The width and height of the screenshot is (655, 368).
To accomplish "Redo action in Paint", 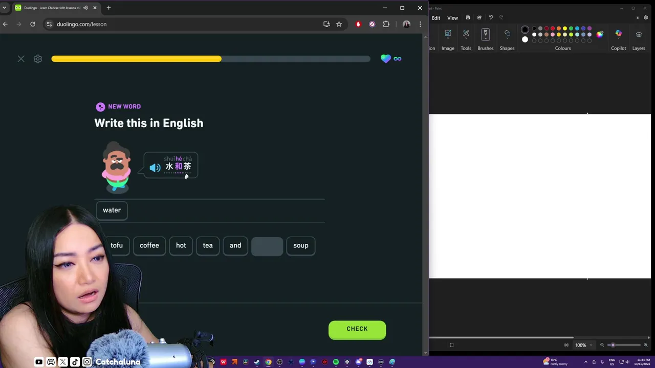I will [x=501, y=17].
